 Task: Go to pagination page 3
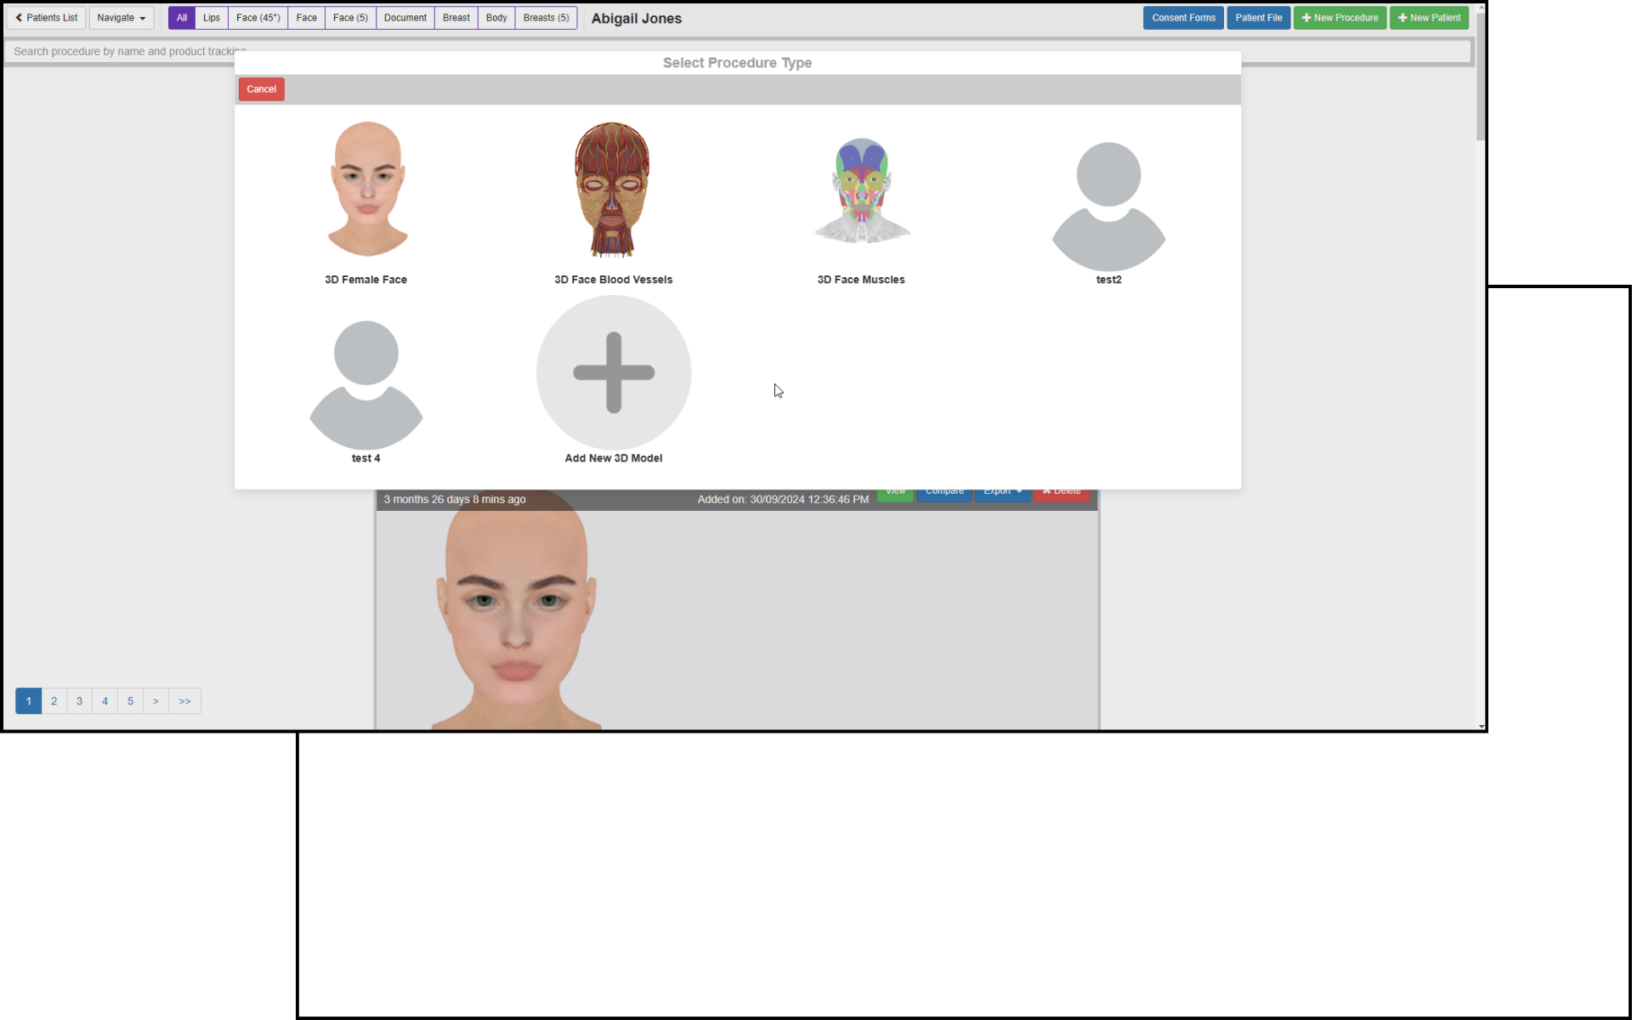[79, 701]
